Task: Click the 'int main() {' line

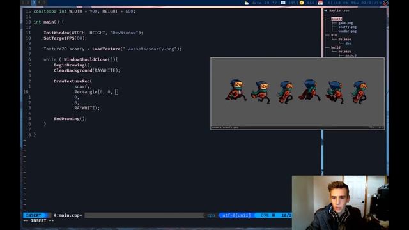Action: coord(49,22)
